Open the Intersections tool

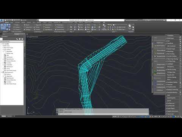coord(47,25)
